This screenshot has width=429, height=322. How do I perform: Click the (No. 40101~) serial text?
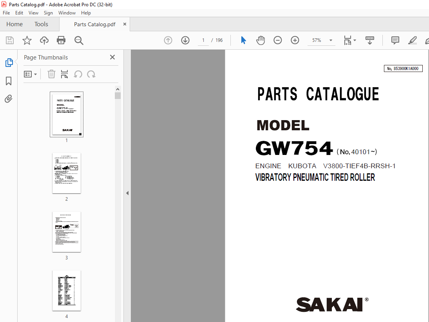pos(357,152)
